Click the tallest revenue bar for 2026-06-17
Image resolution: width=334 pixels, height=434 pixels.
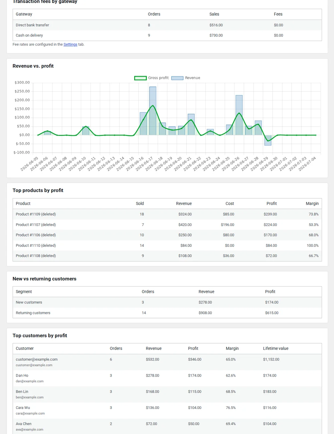(x=153, y=111)
